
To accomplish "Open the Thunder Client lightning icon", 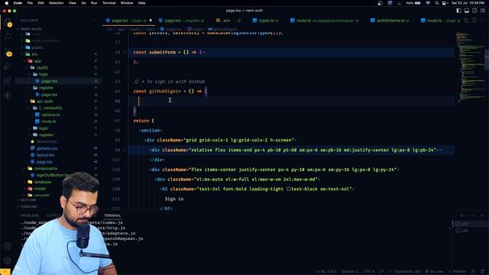I will coord(8,95).
